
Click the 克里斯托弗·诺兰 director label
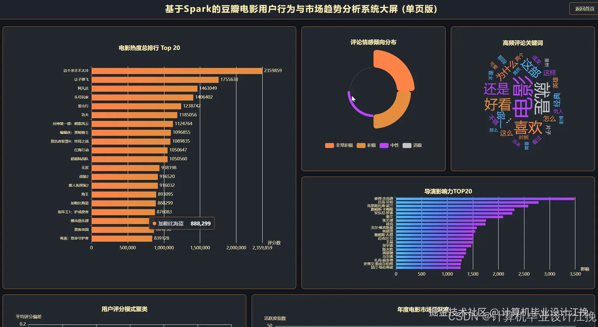pos(380,206)
